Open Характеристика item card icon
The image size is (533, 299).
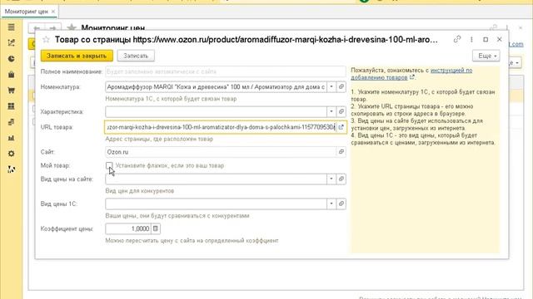[x=341, y=111]
